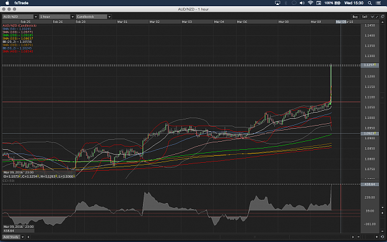Select the line drawing tool icon
This screenshot has width=387, height=242.
pyautogui.click(x=372, y=17)
